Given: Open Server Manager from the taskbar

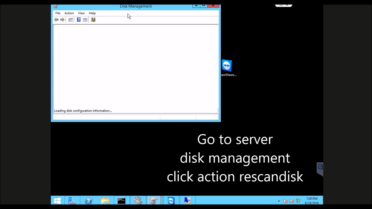Looking at the screenshot, I should (x=72, y=201).
